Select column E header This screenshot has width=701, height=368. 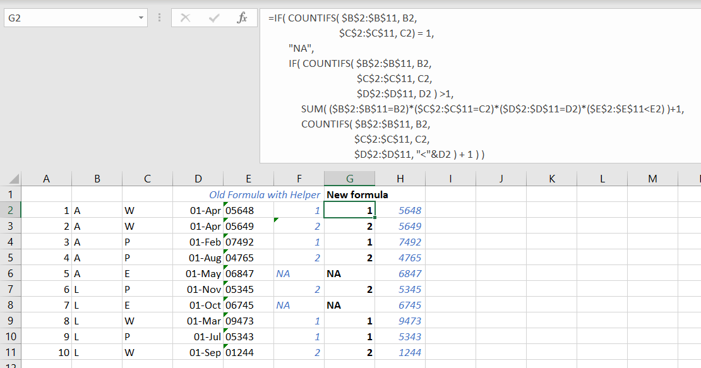(249, 179)
